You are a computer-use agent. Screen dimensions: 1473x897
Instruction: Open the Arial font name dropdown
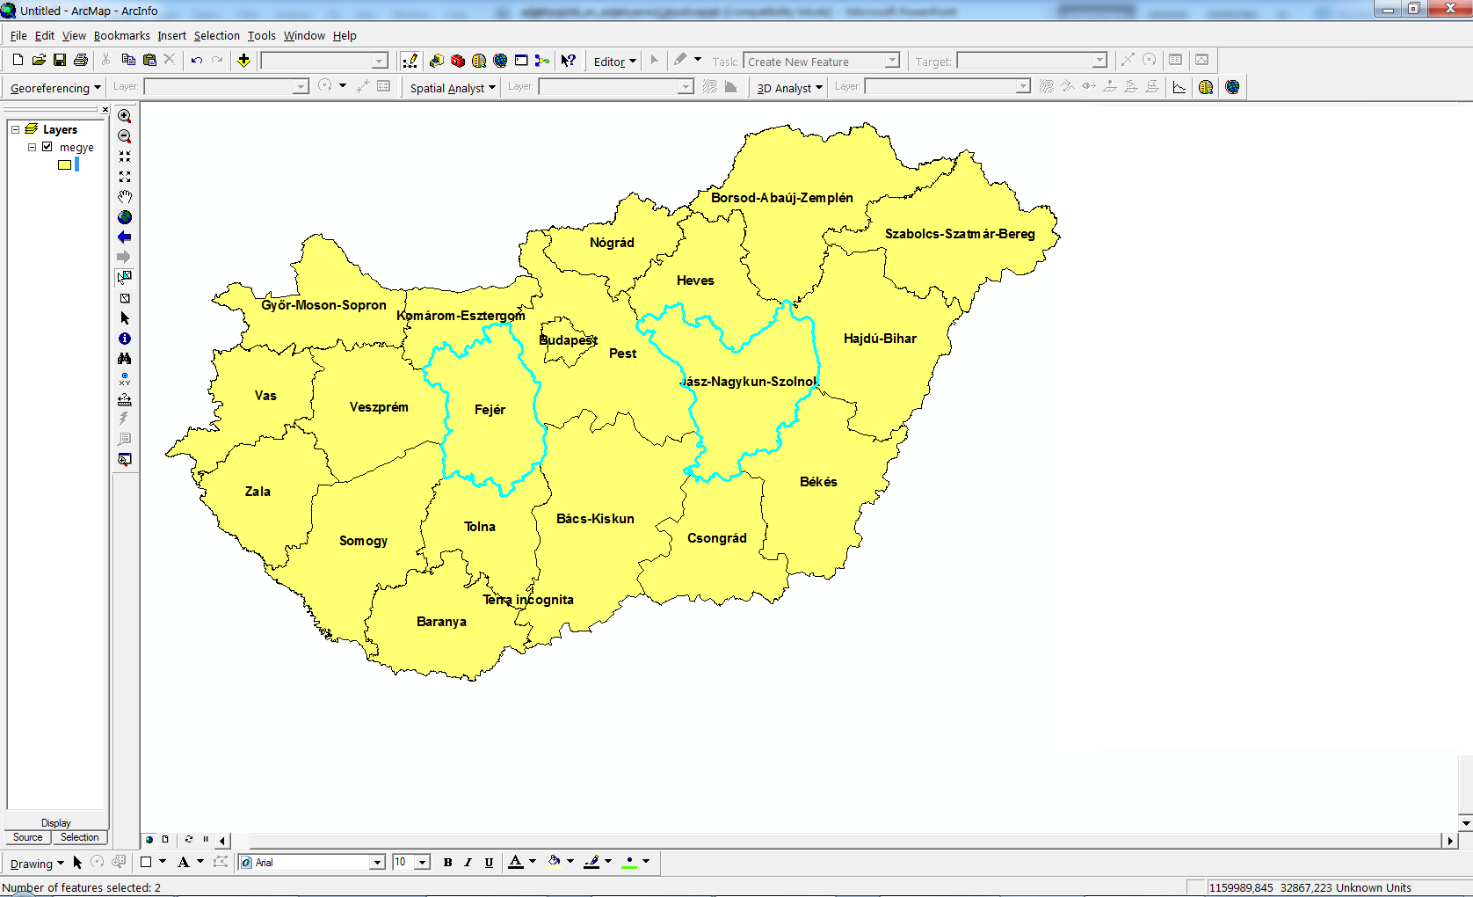point(377,863)
